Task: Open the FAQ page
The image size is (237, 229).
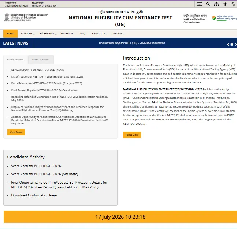Action: [x=83, y=34]
